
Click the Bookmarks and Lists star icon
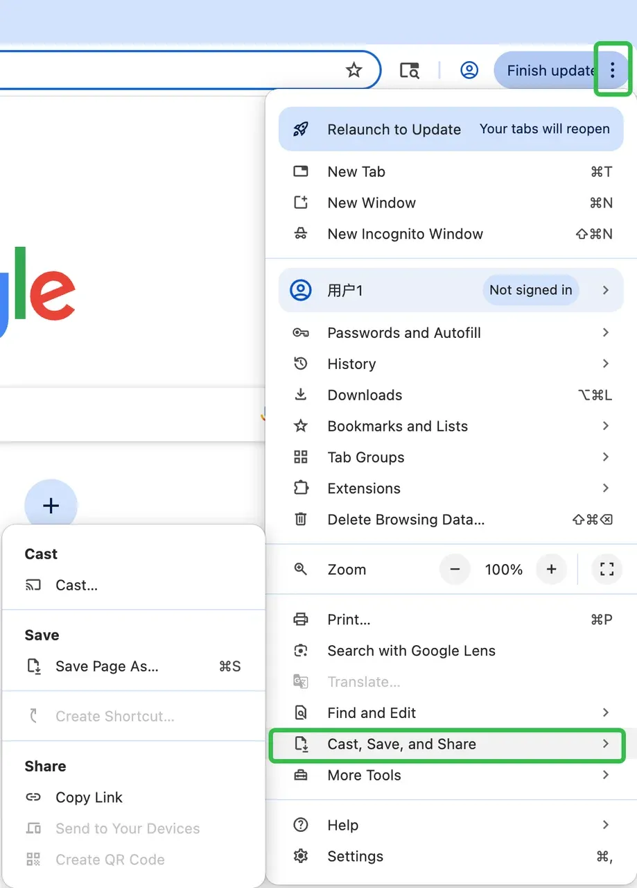[301, 426]
